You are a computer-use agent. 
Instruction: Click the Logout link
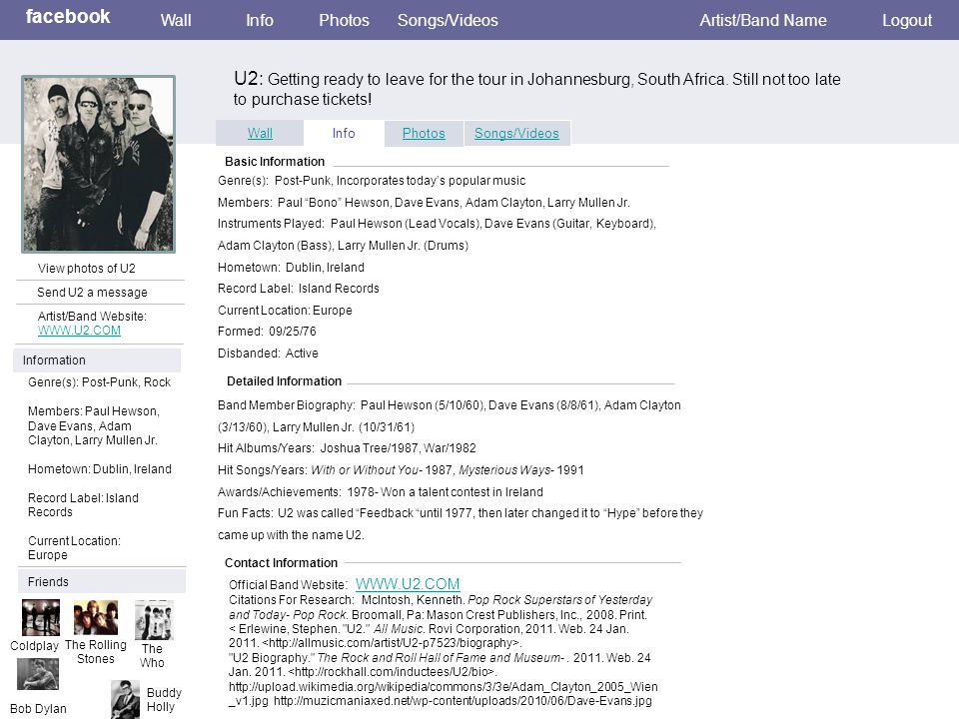(x=906, y=20)
